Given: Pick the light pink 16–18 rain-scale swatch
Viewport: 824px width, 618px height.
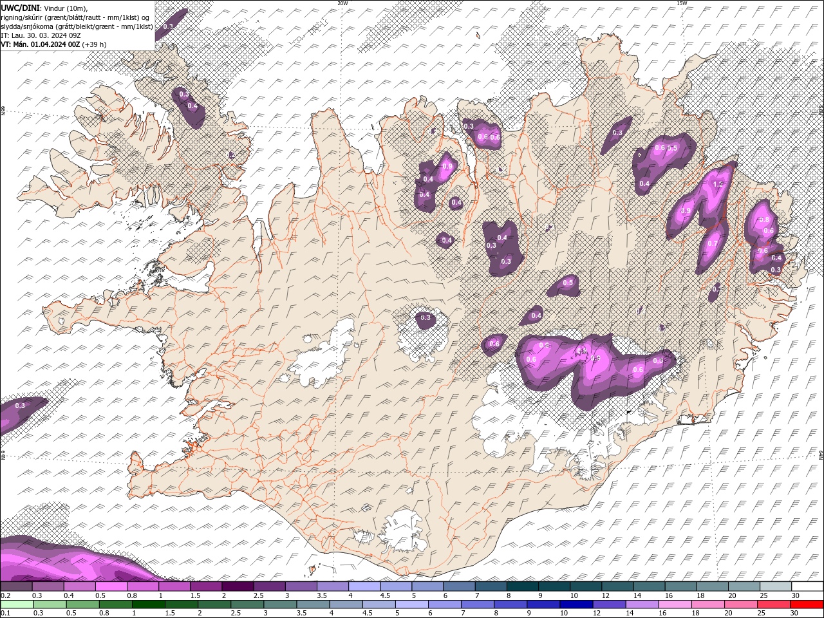Looking at the screenshot, I should pos(675,604).
